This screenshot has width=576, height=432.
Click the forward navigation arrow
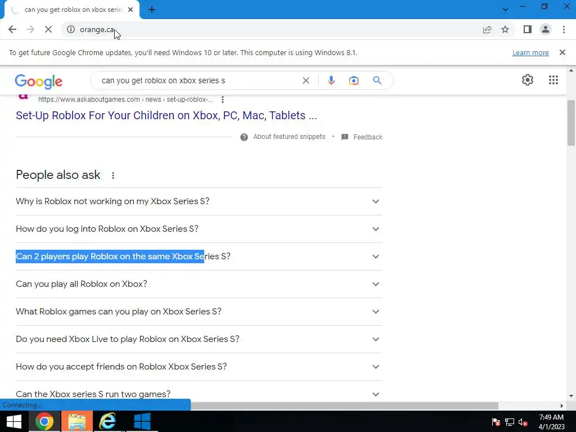click(x=30, y=29)
